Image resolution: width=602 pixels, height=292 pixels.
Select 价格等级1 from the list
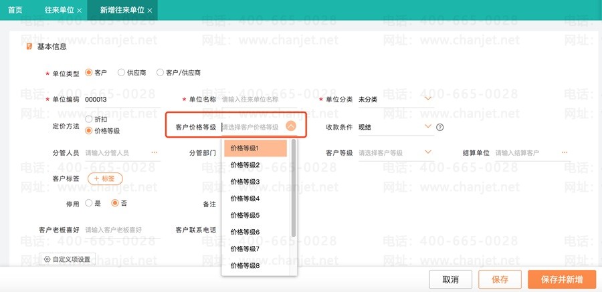[256, 148]
